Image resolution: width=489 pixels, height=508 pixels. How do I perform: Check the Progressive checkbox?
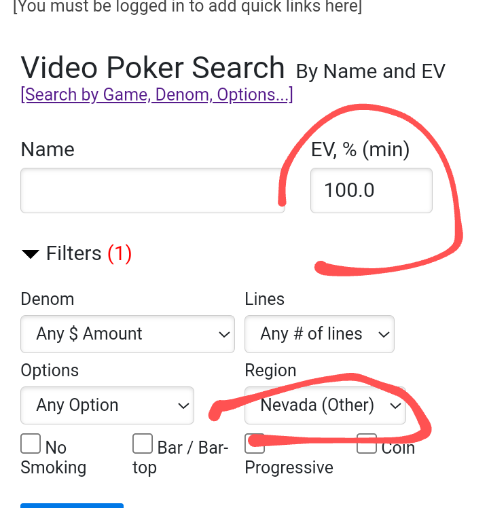255,444
